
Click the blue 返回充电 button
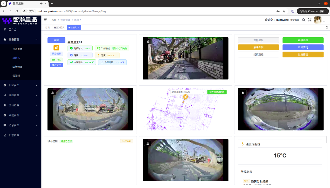point(303,47)
